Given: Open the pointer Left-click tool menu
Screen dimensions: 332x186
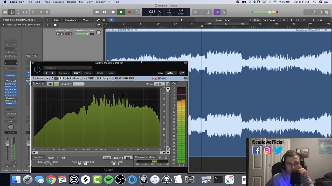Looking at the screenshot, I should pos(183,20).
